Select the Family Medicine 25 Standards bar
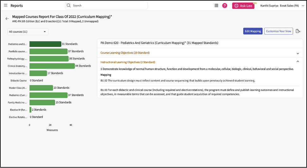307x168 pixels. (x=42, y=102)
